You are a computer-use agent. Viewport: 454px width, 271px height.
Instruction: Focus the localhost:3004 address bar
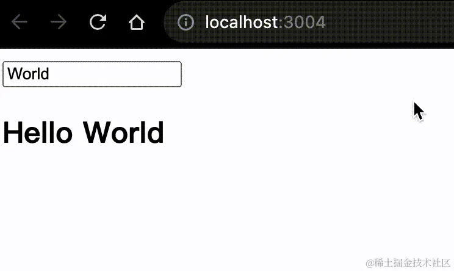tap(309, 22)
